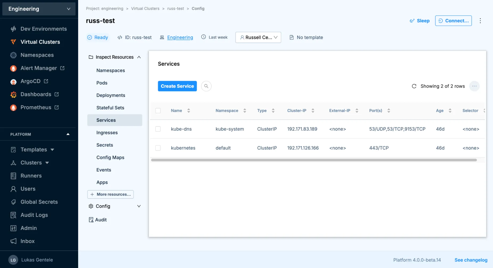
Task: Select Pods under Inspect Resources
Action: (x=102, y=83)
